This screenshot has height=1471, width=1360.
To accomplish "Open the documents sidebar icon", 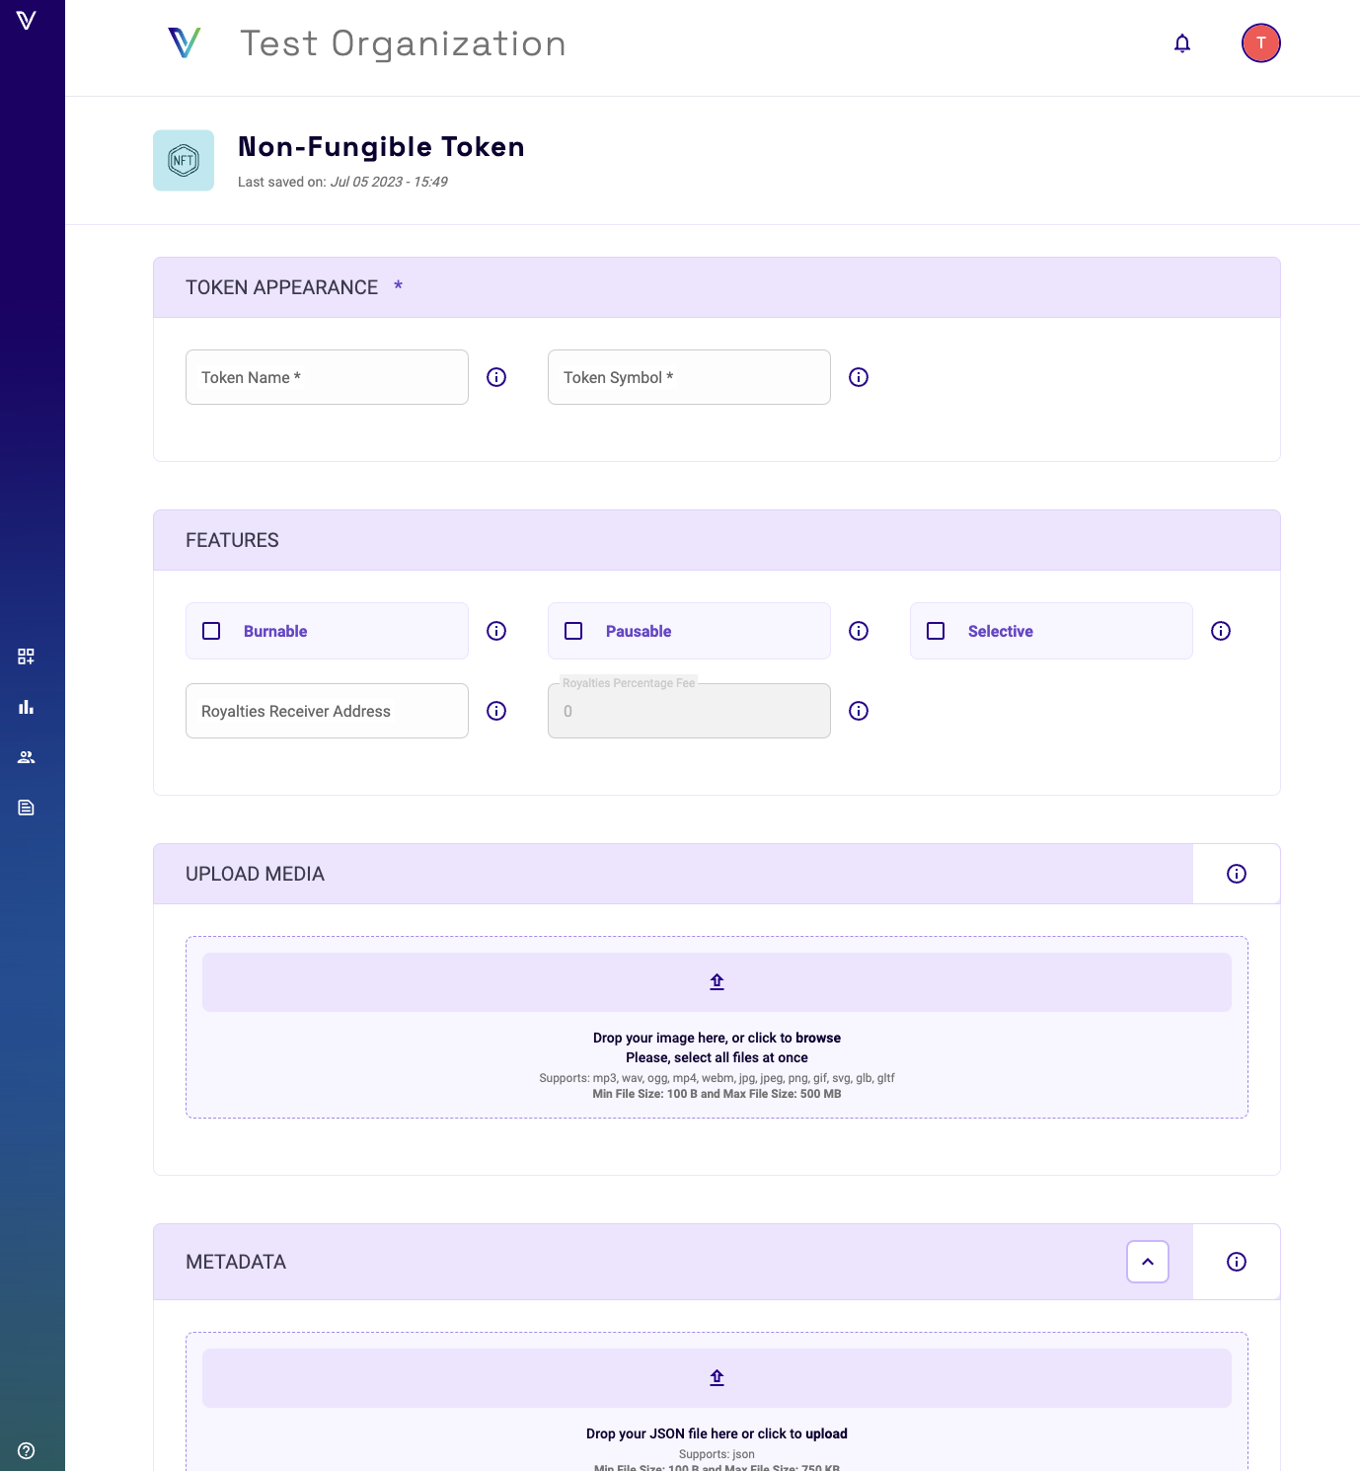I will (x=27, y=808).
